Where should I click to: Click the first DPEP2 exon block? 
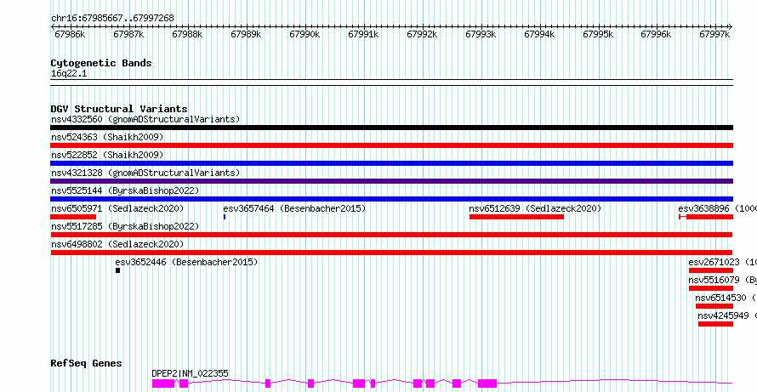(163, 383)
